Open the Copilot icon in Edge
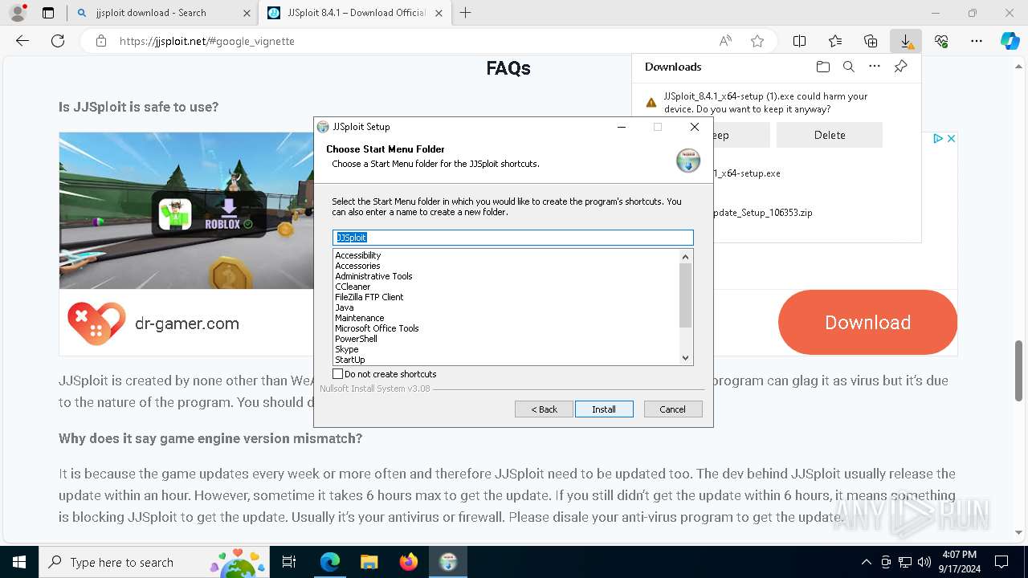 point(1010,41)
